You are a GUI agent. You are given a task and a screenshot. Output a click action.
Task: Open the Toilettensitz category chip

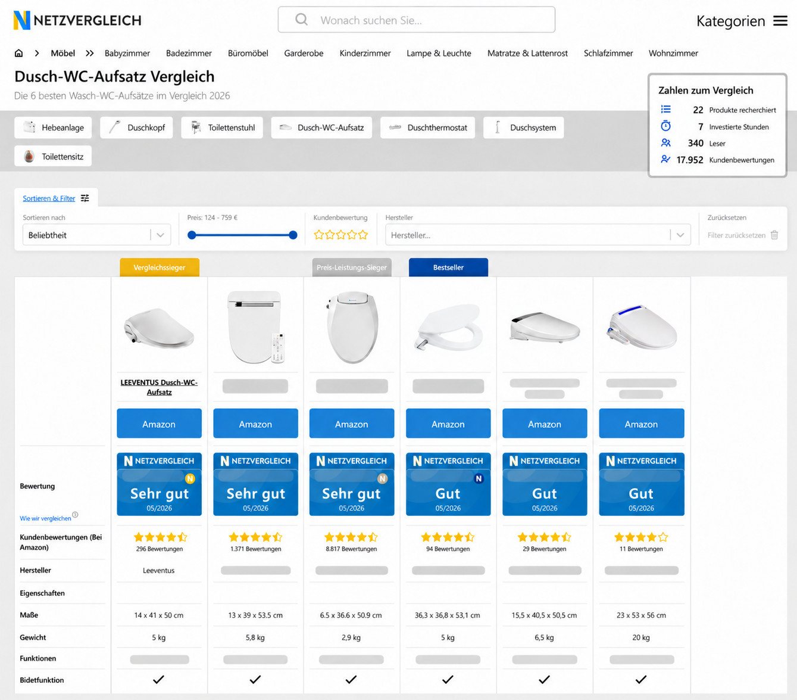(x=53, y=156)
